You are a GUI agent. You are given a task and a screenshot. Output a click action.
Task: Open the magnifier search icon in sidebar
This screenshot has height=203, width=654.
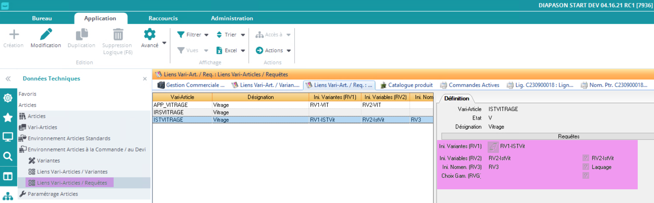(x=8, y=156)
